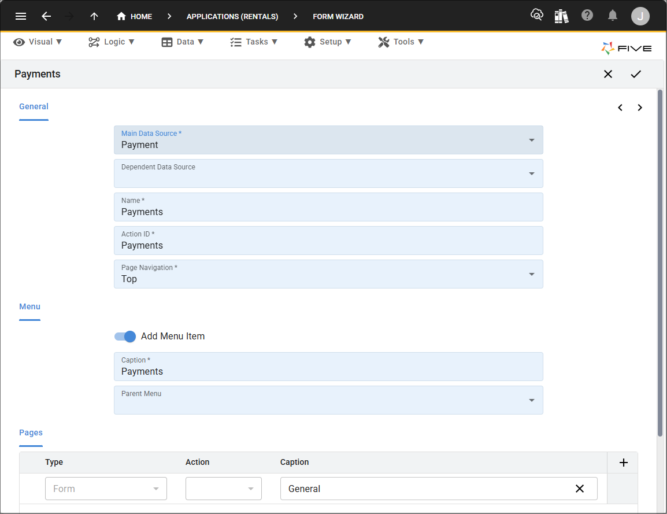Toggle the Add Menu Item switch
Viewport: 667px width, 514px height.
(x=125, y=336)
